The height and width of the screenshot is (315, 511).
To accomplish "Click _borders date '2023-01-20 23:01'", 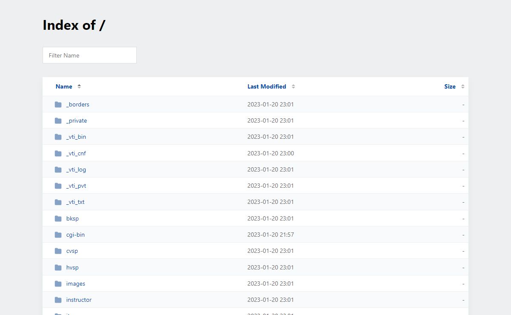I will coord(271,105).
